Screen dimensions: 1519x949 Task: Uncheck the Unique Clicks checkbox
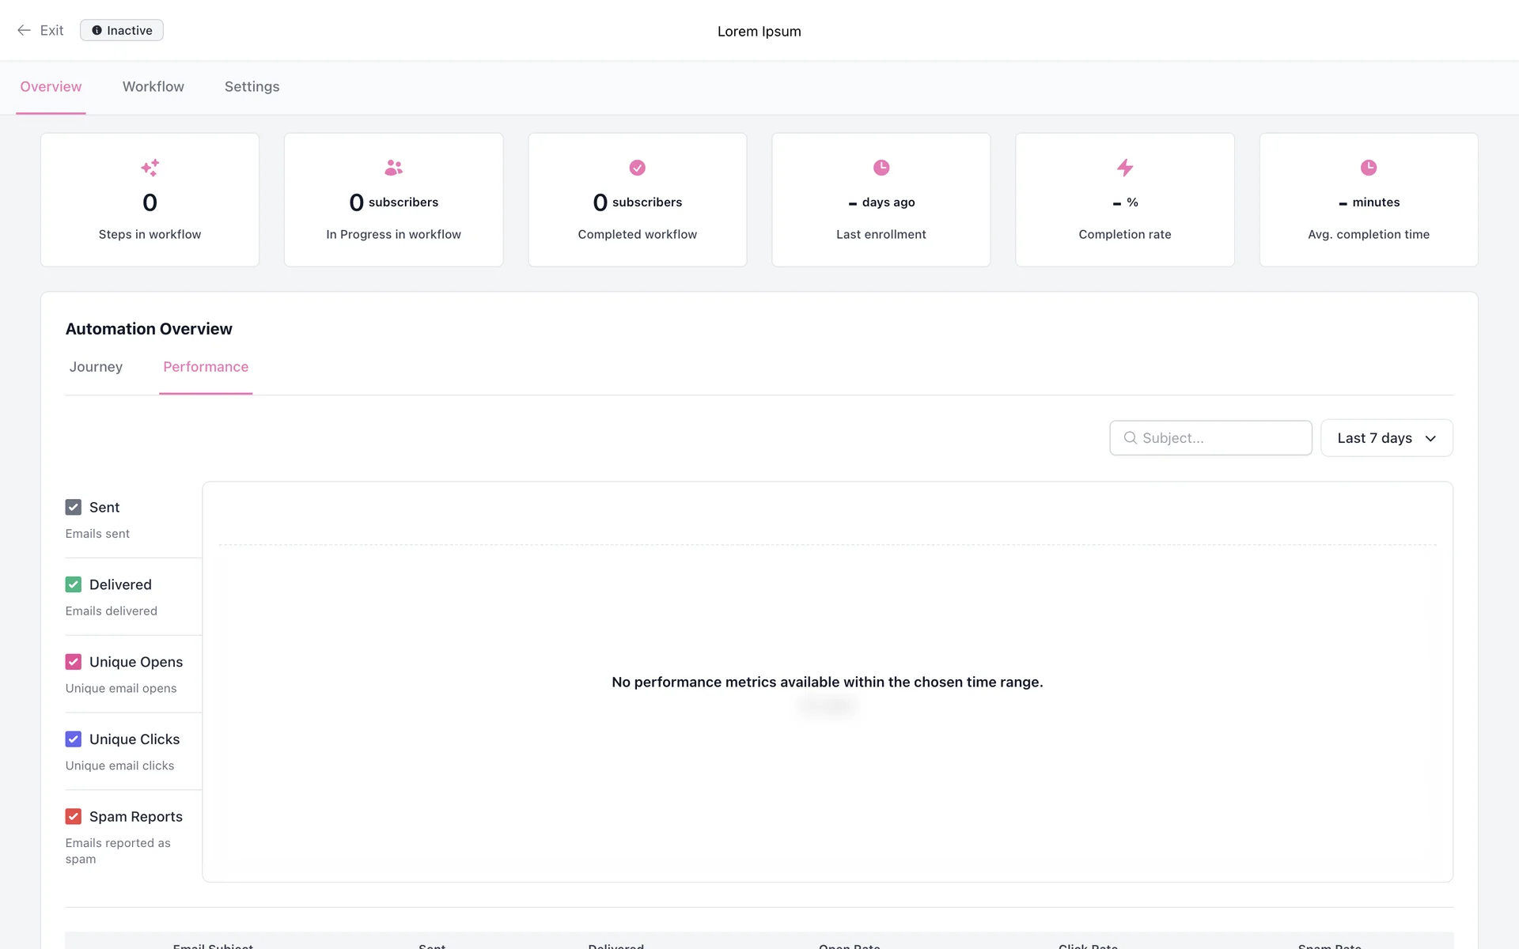tap(74, 739)
